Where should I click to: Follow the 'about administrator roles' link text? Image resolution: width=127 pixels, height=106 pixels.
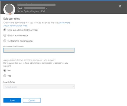coord(15,25)
